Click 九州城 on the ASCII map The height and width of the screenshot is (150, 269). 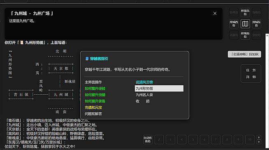(x=61, y=95)
